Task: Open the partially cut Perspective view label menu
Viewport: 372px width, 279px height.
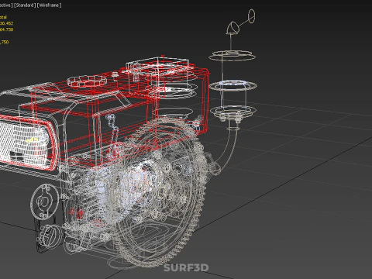Action: pyautogui.click(x=5, y=5)
